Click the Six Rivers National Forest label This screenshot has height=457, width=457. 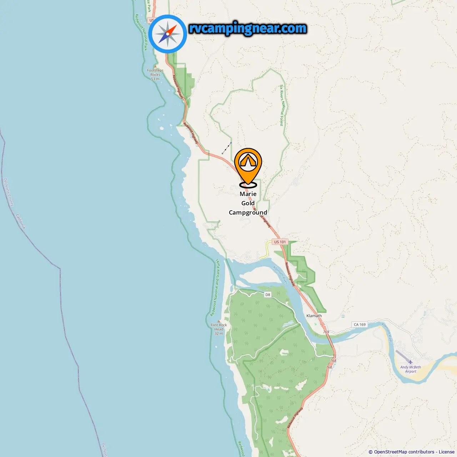click(x=281, y=105)
